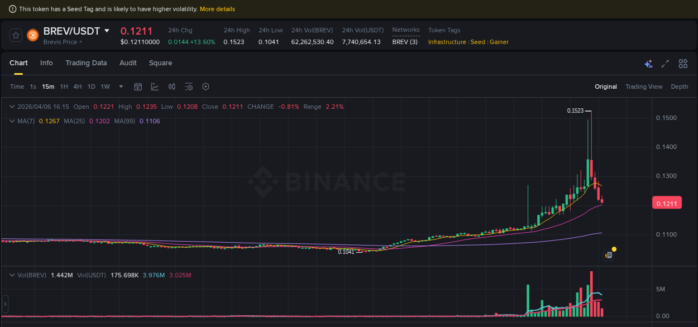This screenshot has height=327, width=698.
Task: Click the Vol(USDT) 175.698K label
Action: [108, 275]
